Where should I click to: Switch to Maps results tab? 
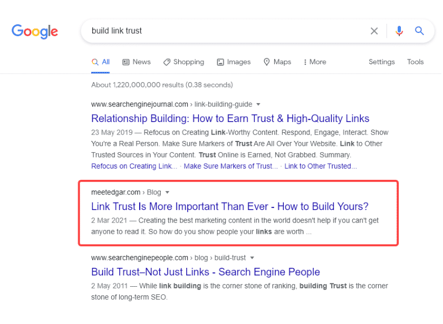(277, 62)
